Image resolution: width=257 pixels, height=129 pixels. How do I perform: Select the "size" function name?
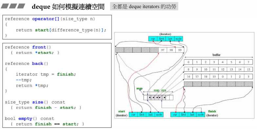(37, 102)
